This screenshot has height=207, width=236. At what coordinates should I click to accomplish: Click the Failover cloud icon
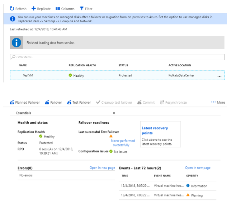click(x=47, y=102)
